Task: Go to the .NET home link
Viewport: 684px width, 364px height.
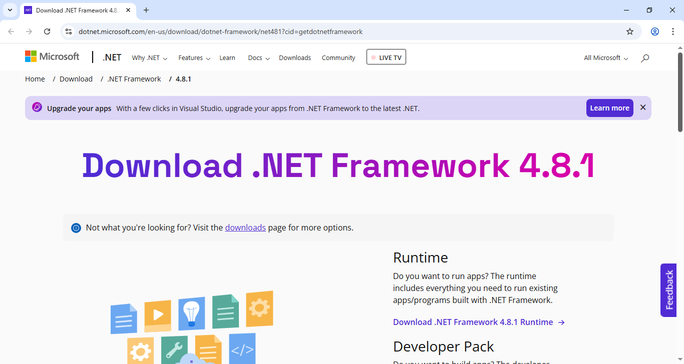Action: (112, 57)
